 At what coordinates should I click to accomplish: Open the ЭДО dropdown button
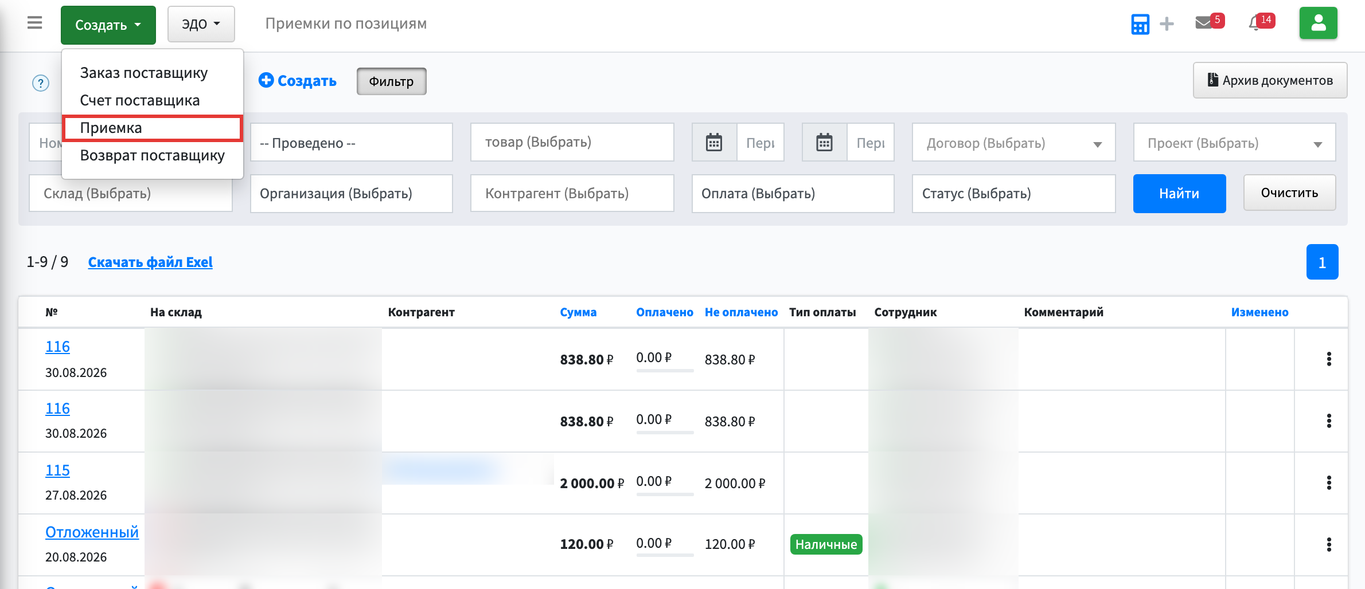(201, 24)
